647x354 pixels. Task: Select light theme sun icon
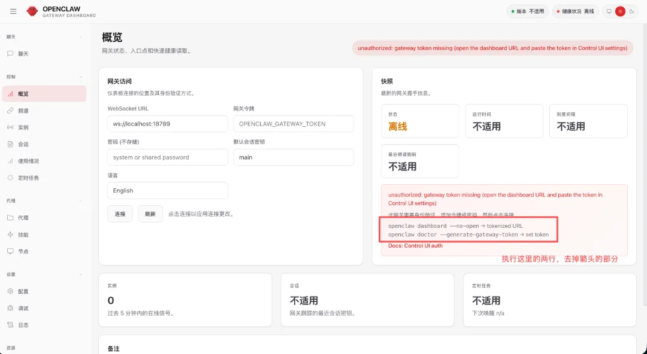click(620, 11)
